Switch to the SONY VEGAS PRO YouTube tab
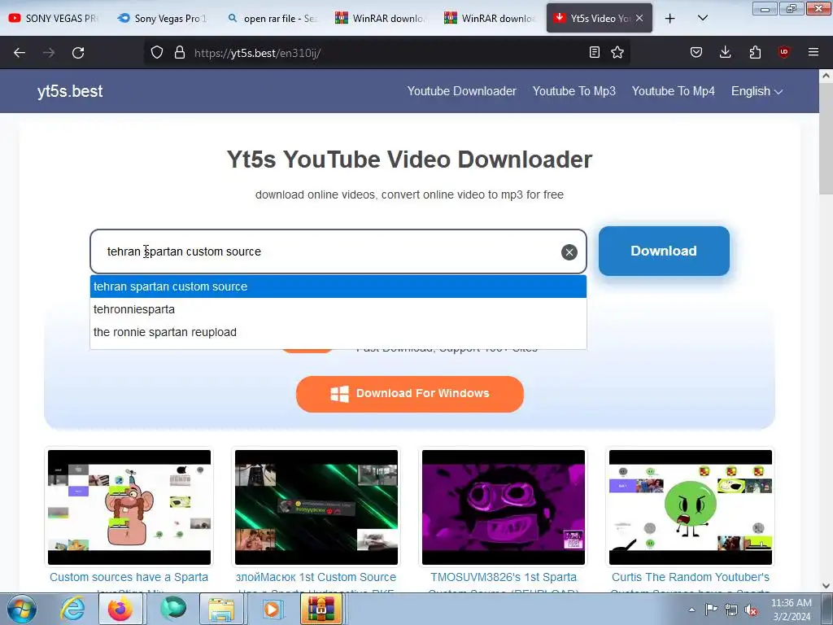Screen dimensions: 833x625 (55, 18)
